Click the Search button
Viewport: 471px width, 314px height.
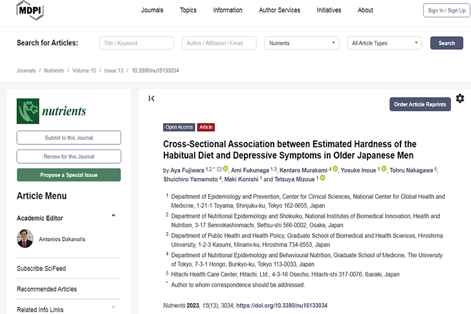pos(446,43)
